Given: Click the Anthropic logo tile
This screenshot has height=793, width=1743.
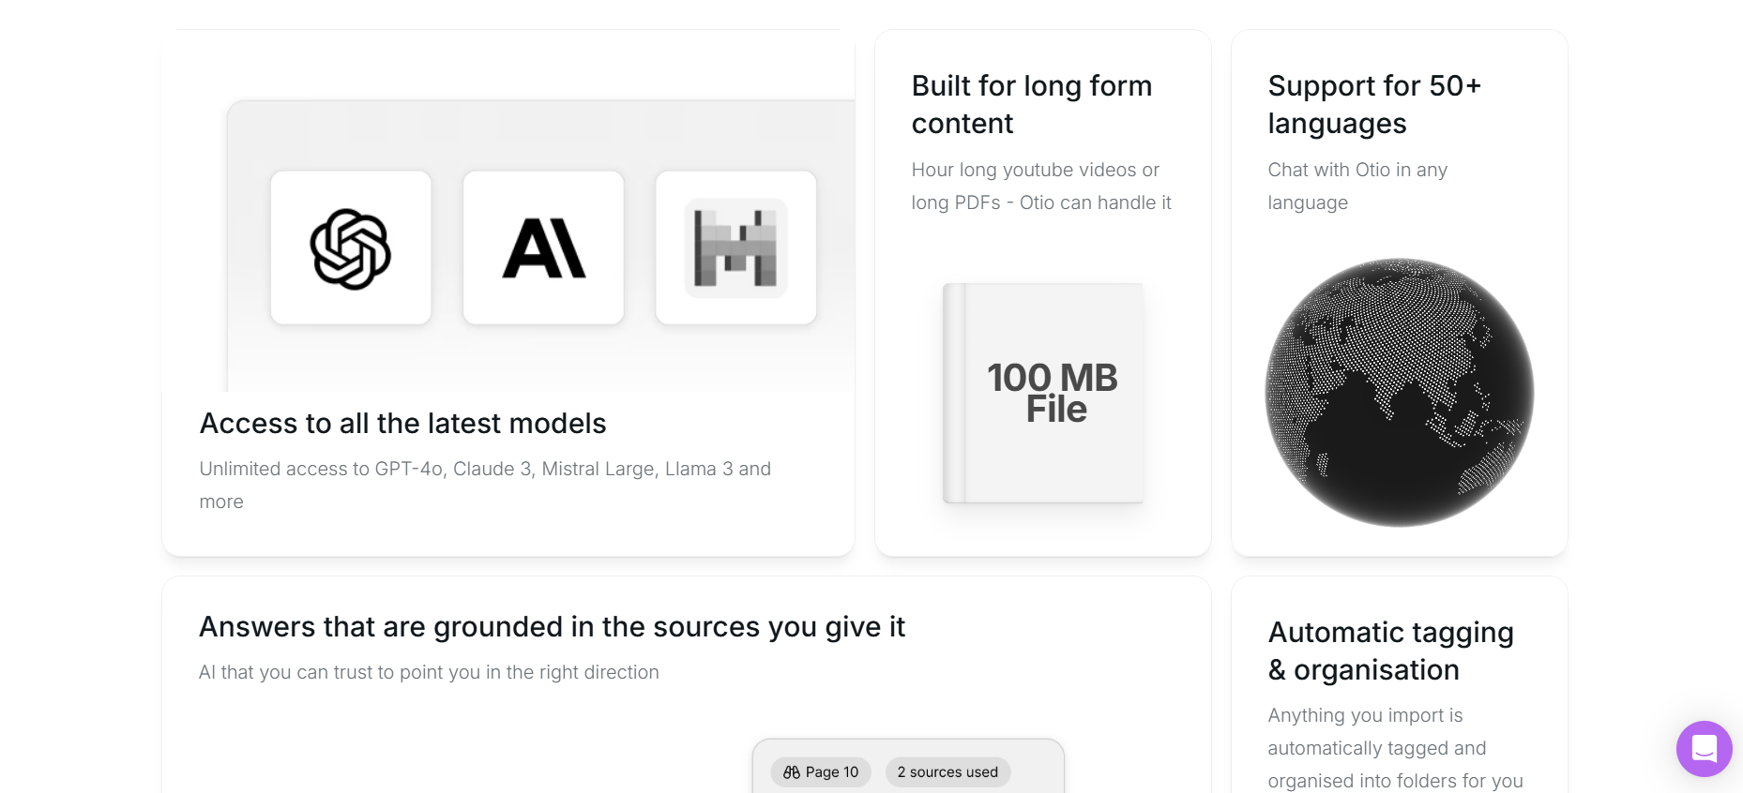Looking at the screenshot, I should click(543, 247).
